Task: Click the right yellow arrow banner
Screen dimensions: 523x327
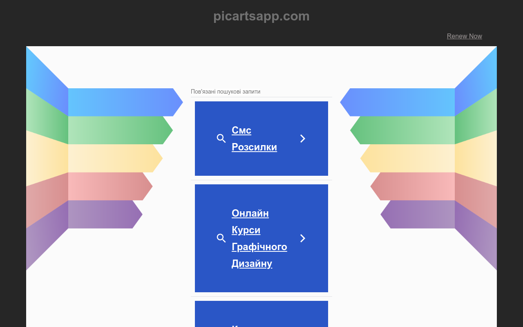Action: click(407, 158)
